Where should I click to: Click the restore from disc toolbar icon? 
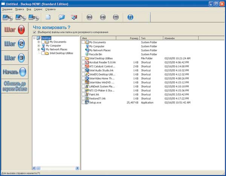[x=21, y=17]
